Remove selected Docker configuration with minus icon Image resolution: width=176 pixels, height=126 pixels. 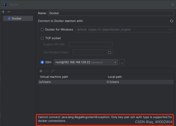(9, 12)
